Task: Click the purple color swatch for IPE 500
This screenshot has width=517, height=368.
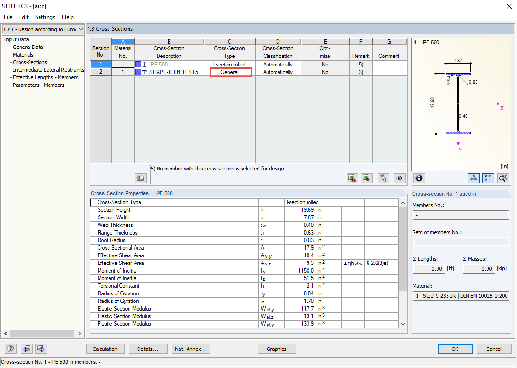Action: pos(138,65)
